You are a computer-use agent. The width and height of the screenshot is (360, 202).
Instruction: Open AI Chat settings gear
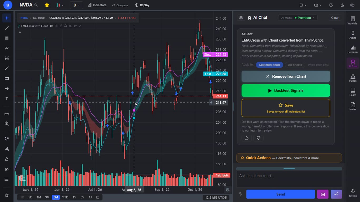coord(241,18)
